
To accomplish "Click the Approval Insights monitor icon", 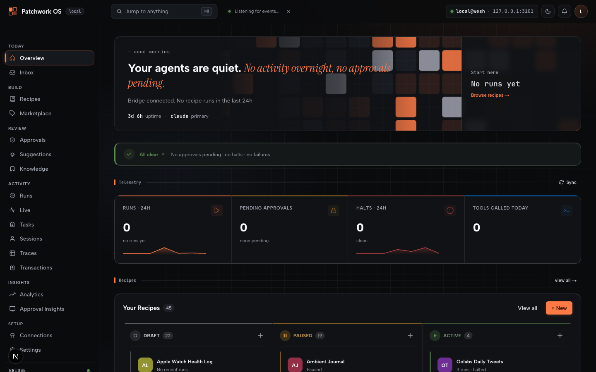I will [x=12, y=309].
